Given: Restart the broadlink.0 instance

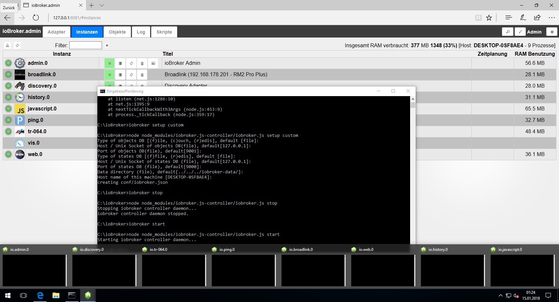Looking at the screenshot, I should point(131,75).
